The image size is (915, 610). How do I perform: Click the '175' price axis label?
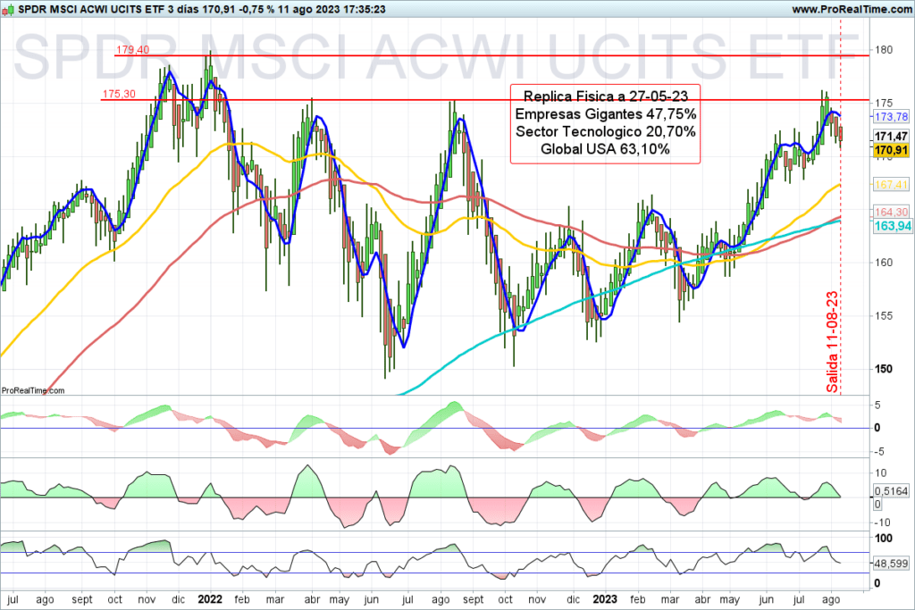(x=884, y=104)
